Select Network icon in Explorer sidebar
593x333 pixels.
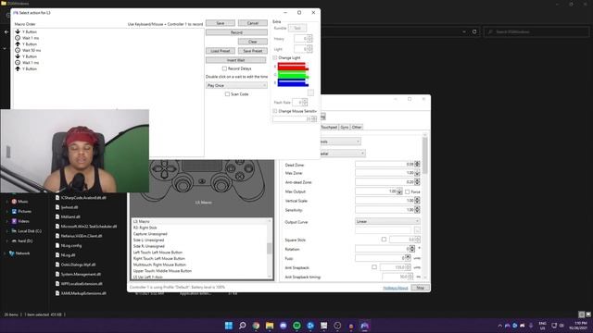[x=11, y=253]
